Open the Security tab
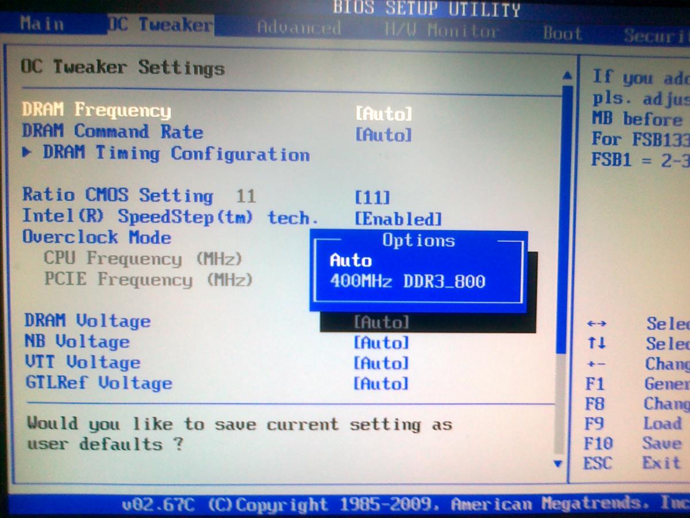 657,36
